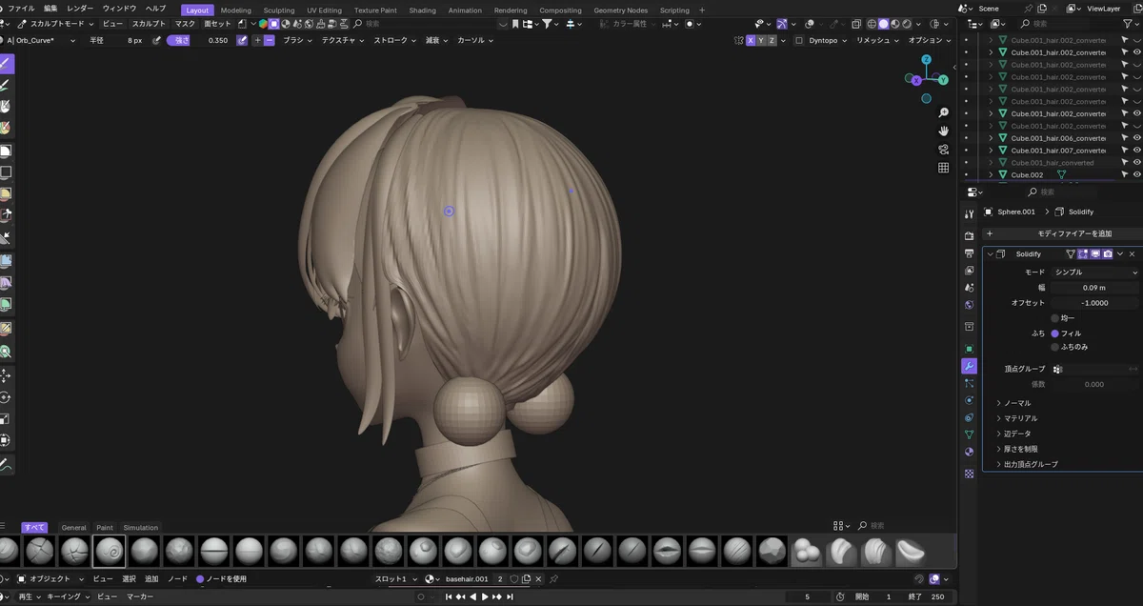This screenshot has height=606, width=1143.
Task: Click the add direction plus button
Action: 257,40
